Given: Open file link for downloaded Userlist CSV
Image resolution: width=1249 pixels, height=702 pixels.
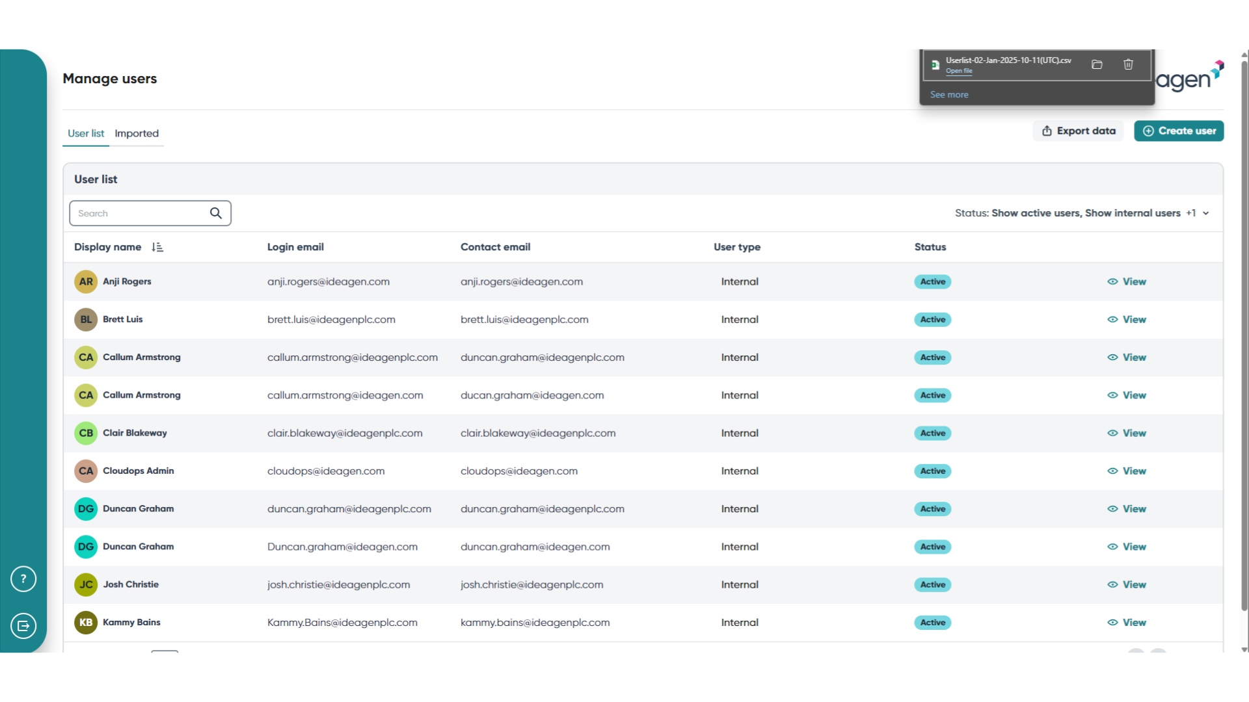Looking at the screenshot, I should tap(959, 71).
